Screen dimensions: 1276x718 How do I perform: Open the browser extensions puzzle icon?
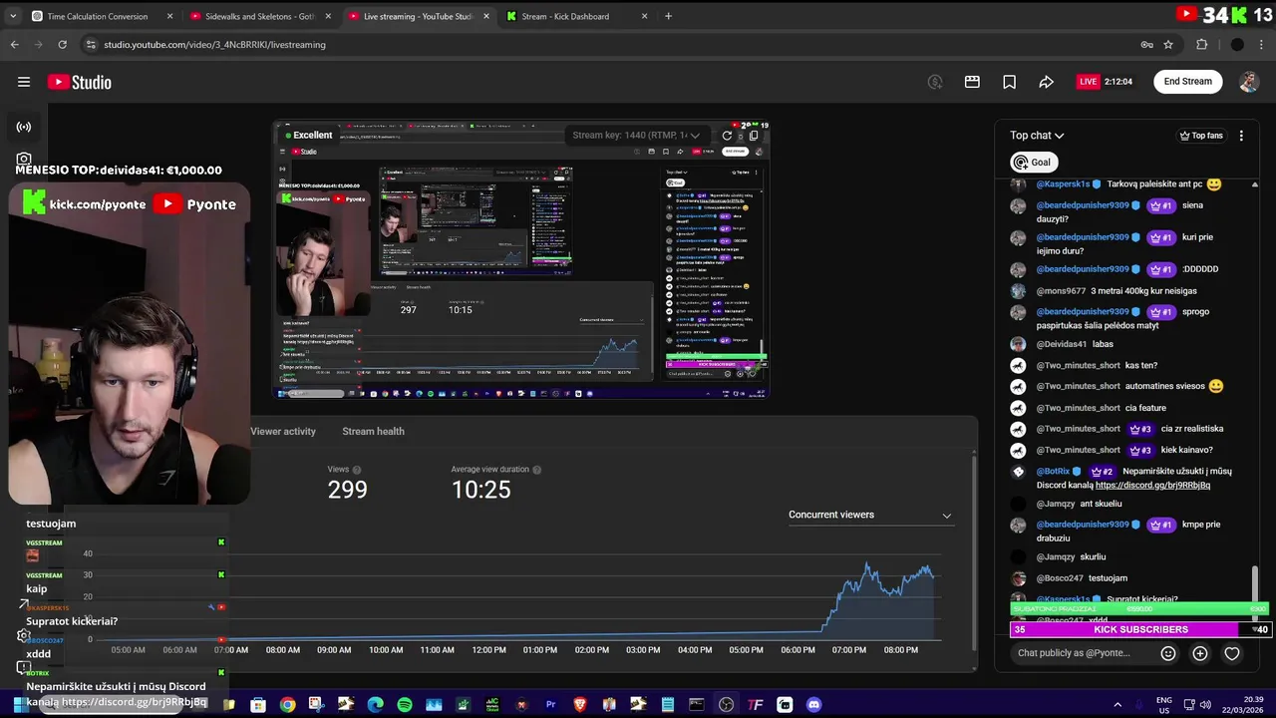(1202, 44)
